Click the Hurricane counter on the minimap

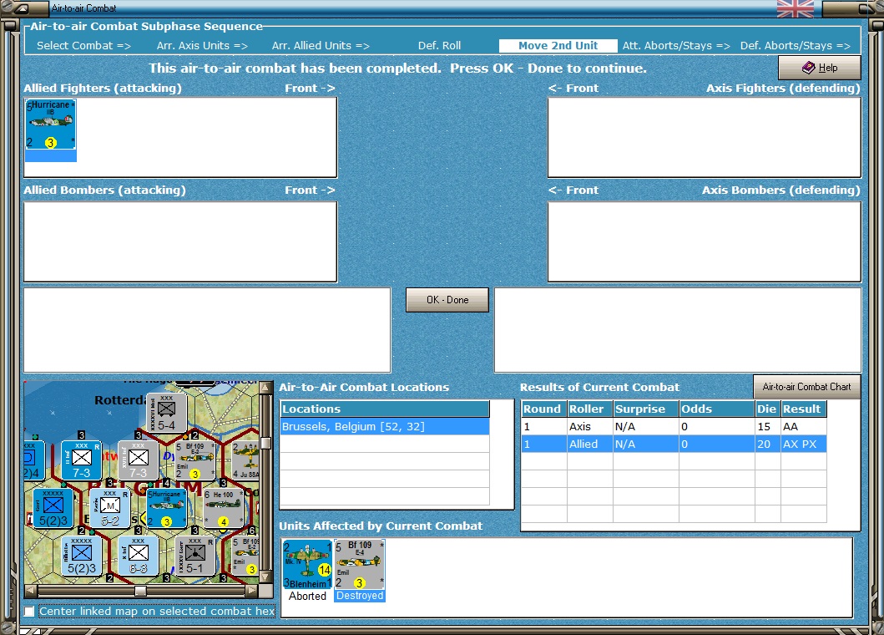click(x=166, y=508)
